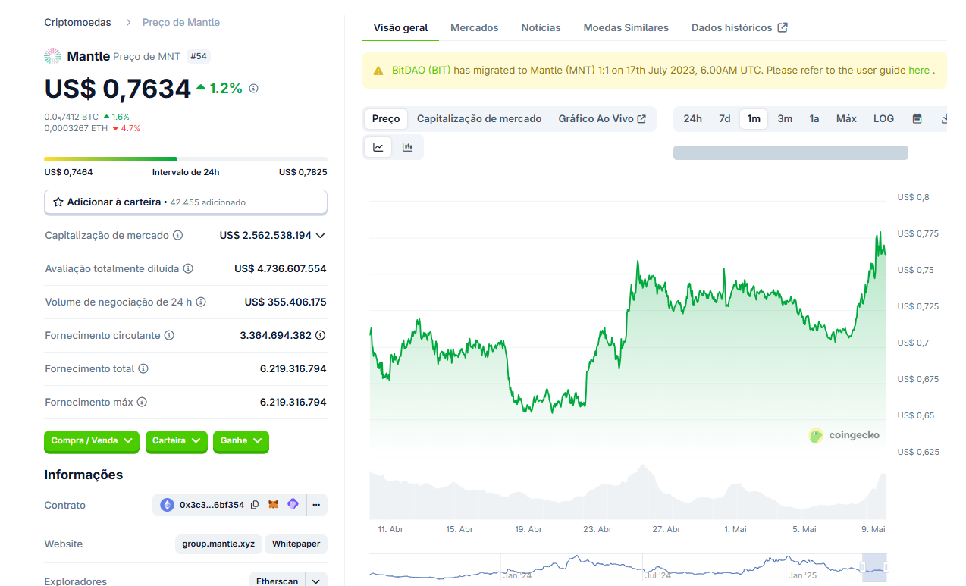Open info icon right of 3.364.694.382 value

pyautogui.click(x=321, y=336)
